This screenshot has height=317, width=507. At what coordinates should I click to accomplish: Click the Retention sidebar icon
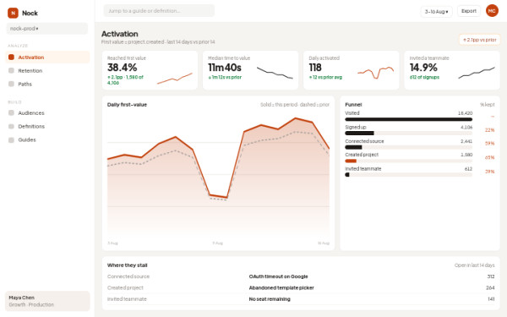coord(11,70)
